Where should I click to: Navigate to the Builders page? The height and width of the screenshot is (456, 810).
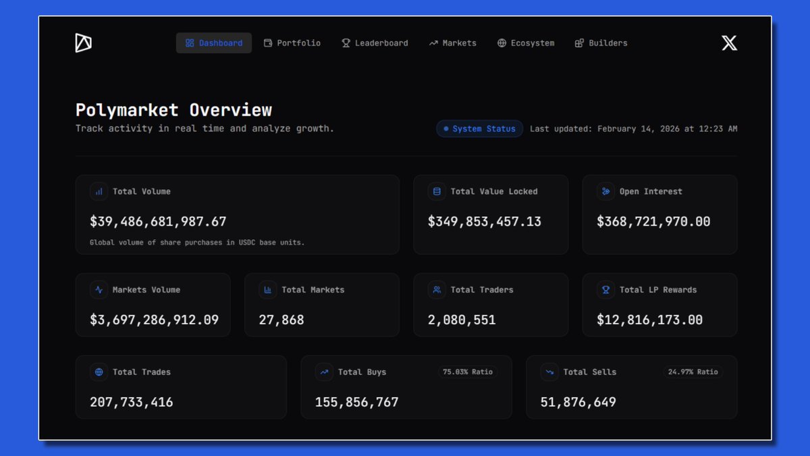point(601,43)
